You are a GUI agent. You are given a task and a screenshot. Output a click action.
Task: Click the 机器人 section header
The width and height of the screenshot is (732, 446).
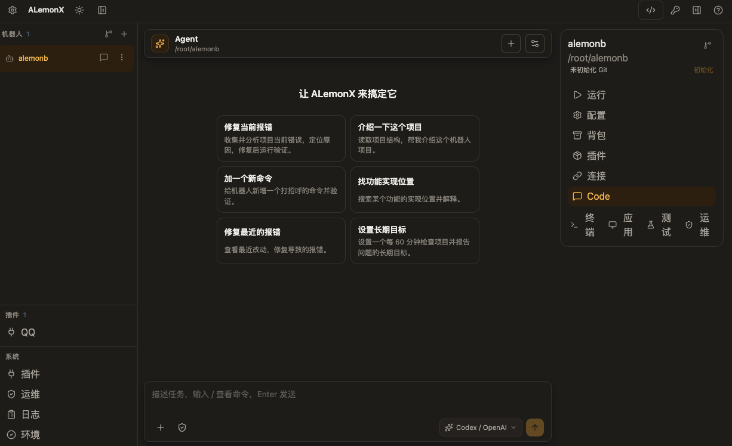(12, 34)
